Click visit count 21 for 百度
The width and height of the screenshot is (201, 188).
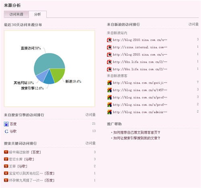point(94,124)
